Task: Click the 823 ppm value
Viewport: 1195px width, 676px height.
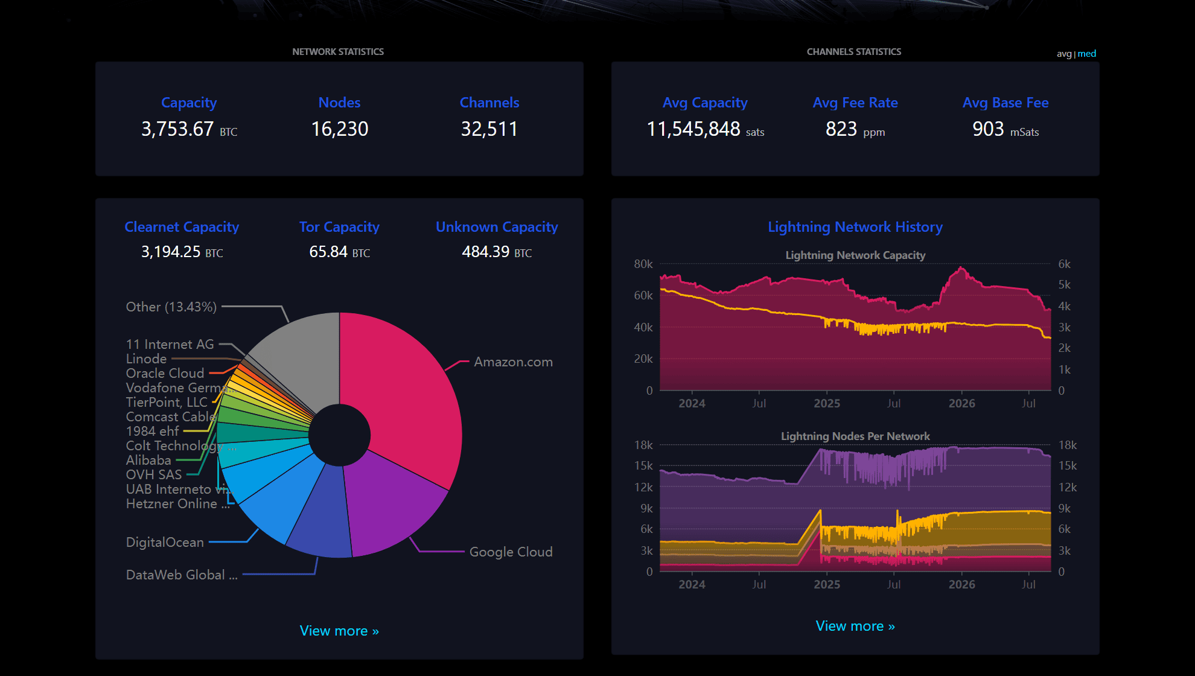Action: 855,129
